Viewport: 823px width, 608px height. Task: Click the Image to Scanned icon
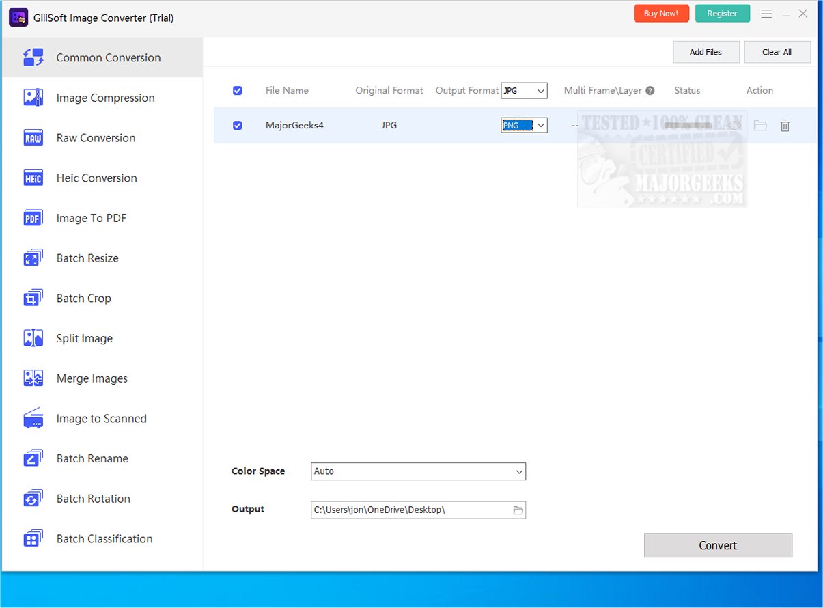(x=33, y=419)
